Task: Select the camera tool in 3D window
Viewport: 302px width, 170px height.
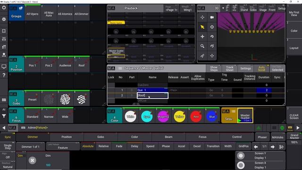Action: (x=212, y=17)
